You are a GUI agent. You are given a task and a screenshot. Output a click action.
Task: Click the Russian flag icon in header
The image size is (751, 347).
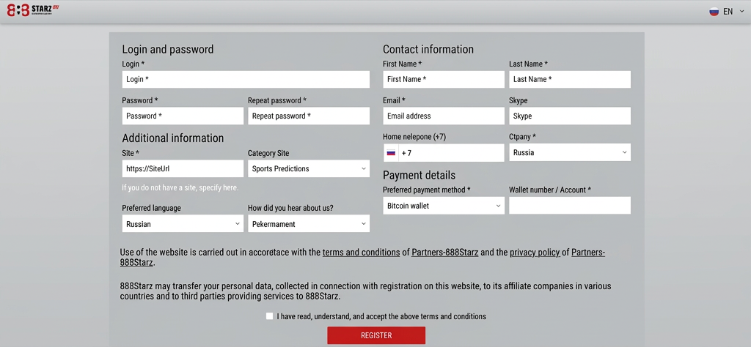(714, 12)
